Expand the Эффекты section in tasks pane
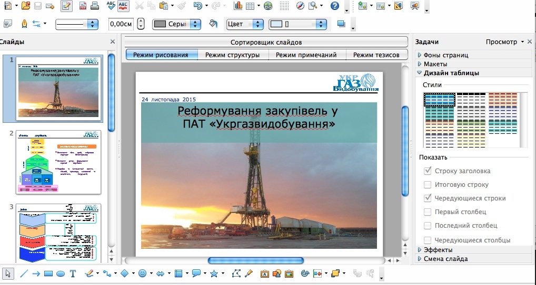 438,250
